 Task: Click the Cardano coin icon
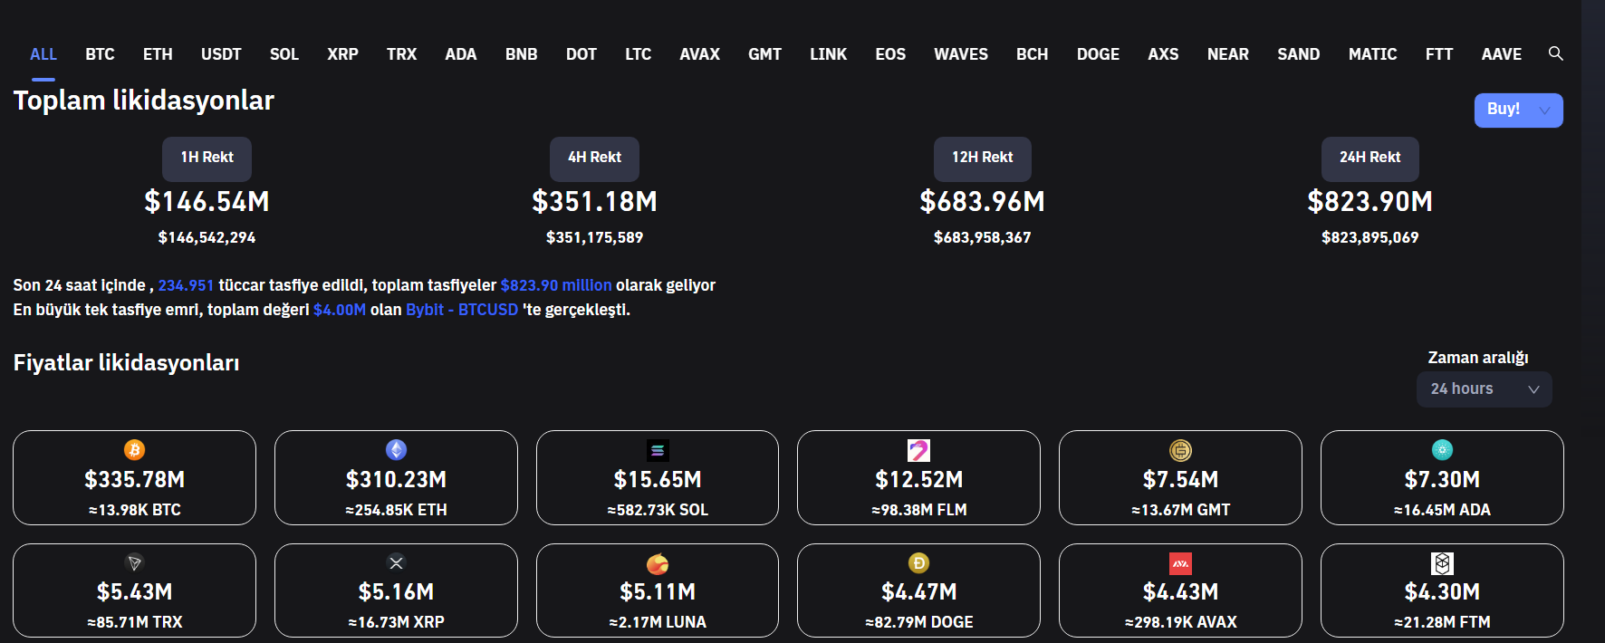(x=1442, y=450)
